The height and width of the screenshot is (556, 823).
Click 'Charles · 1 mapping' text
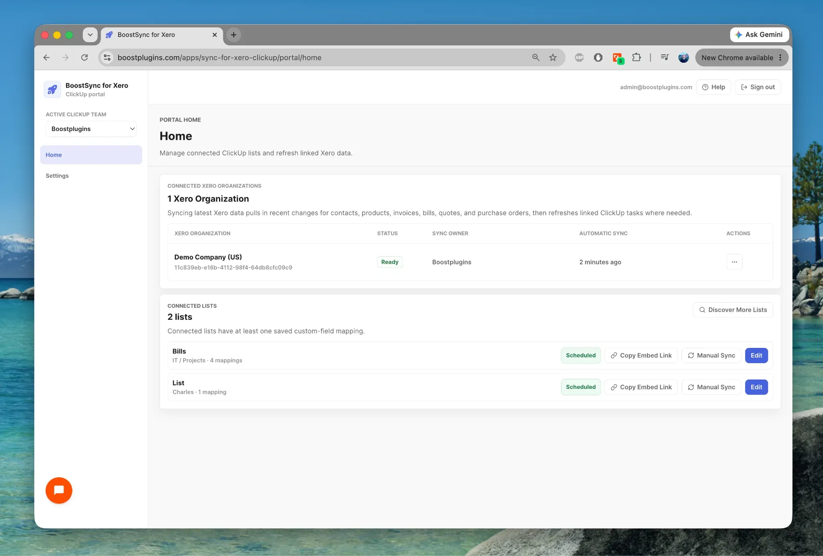coord(199,392)
